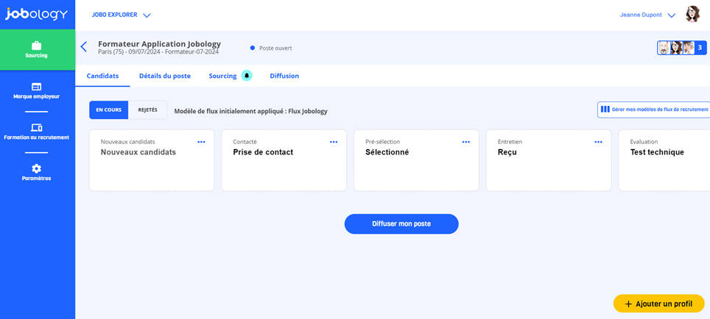The width and height of the screenshot is (710, 319).
Task: Click the Poste ouvert status indicator
Action: click(x=271, y=48)
